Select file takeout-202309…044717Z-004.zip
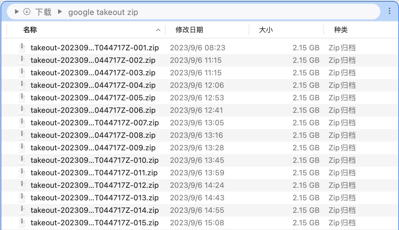The image size is (399, 230). (93, 85)
